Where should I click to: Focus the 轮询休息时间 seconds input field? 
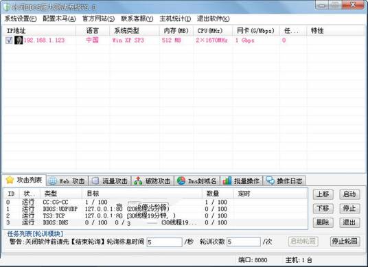click(x=164, y=242)
